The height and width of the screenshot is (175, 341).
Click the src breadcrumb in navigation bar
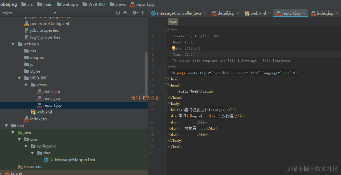(x=27, y=4)
